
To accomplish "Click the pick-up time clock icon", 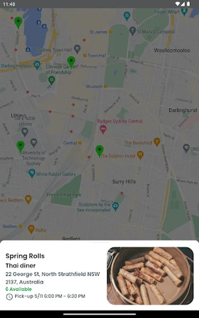I will 9,296.
